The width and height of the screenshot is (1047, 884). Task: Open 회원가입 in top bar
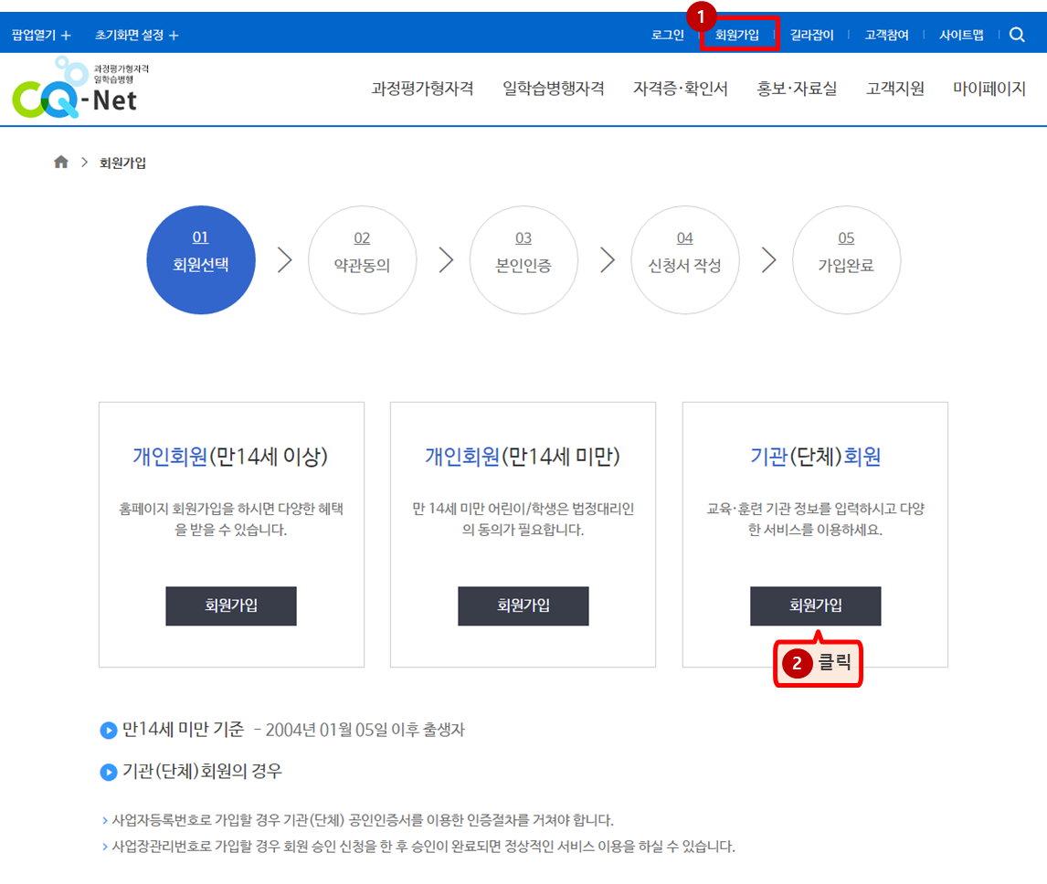tap(736, 35)
